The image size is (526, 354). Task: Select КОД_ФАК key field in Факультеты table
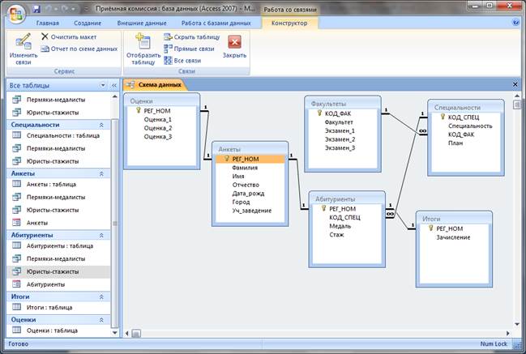click(x=337, y=113)
